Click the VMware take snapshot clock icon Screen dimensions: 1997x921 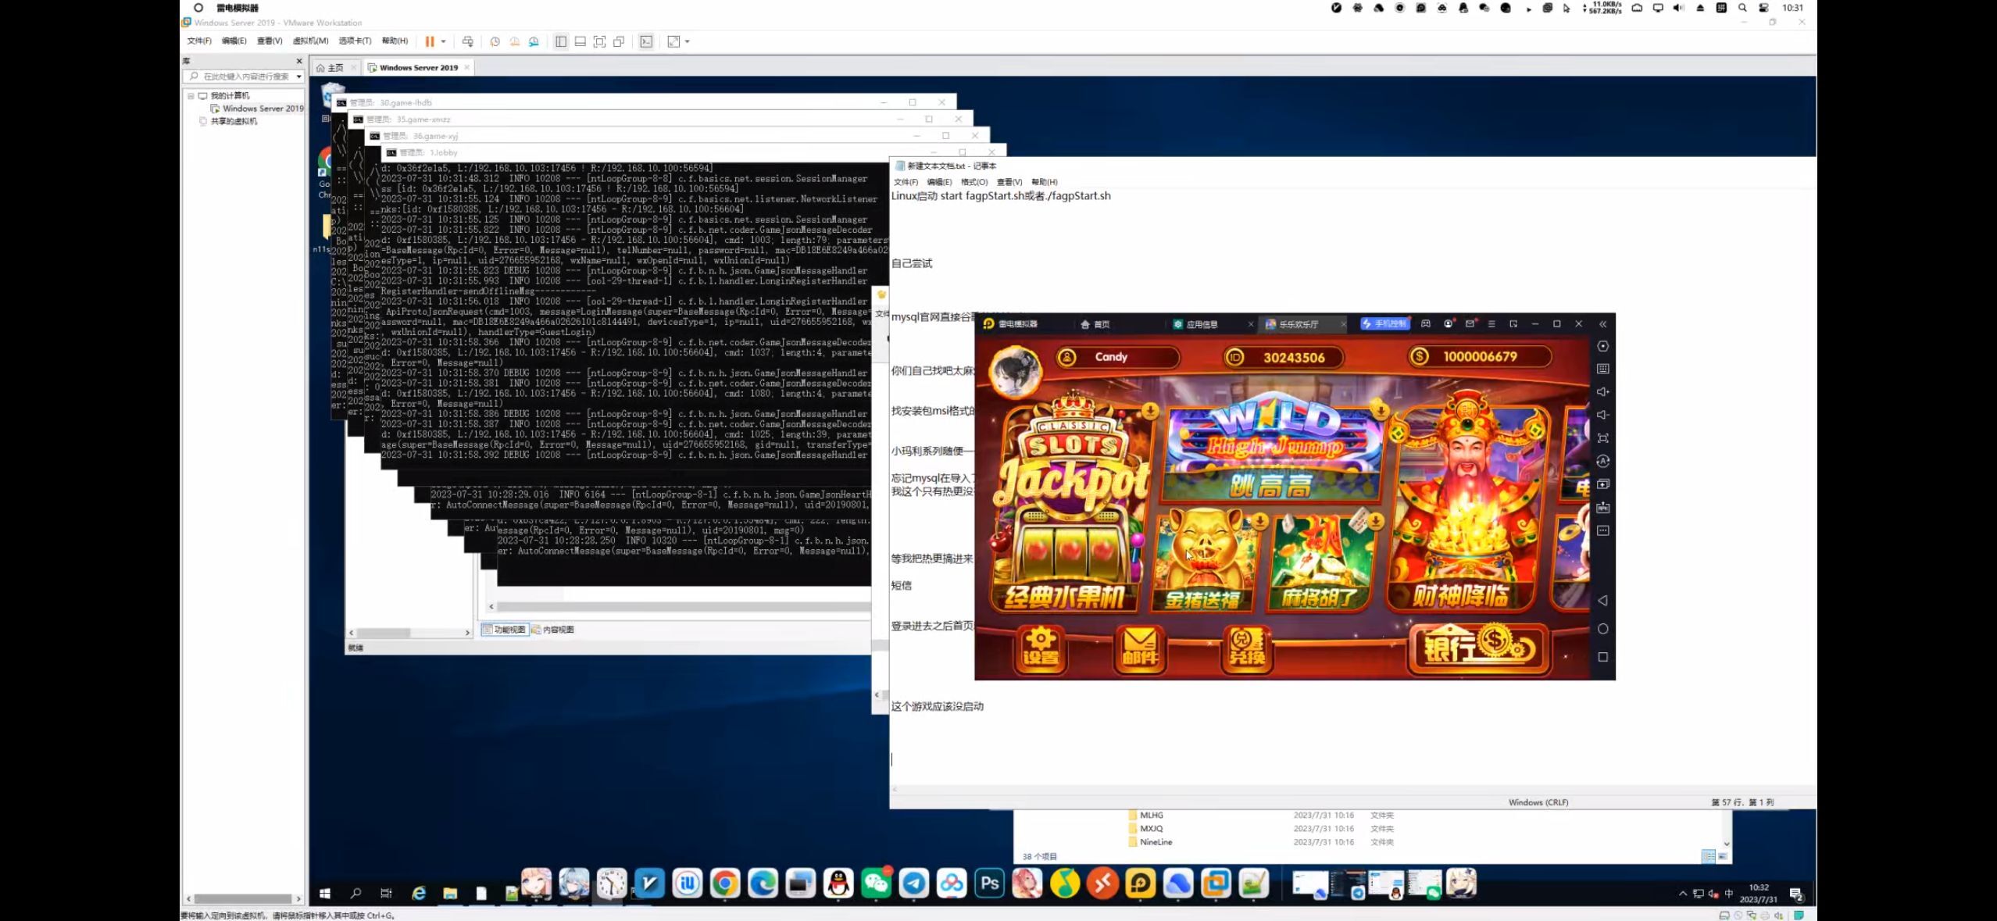[495, 41]
